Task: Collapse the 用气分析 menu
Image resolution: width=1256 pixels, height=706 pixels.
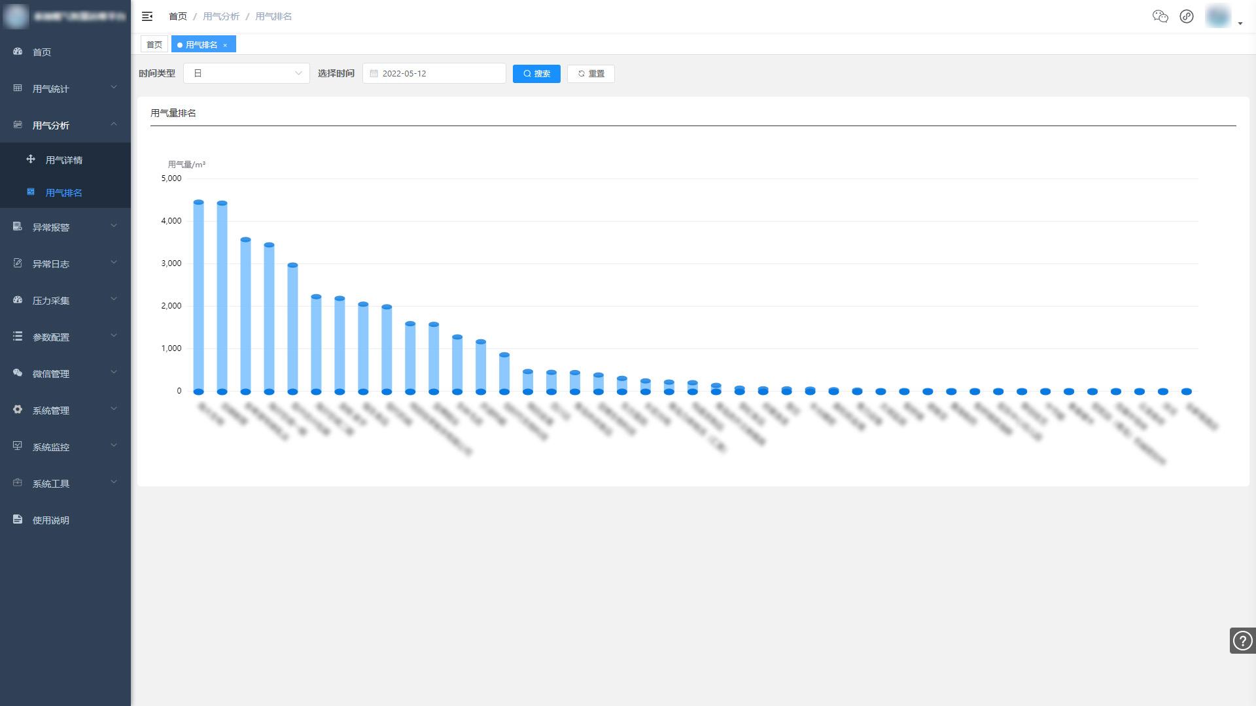Action: point(65,125)
